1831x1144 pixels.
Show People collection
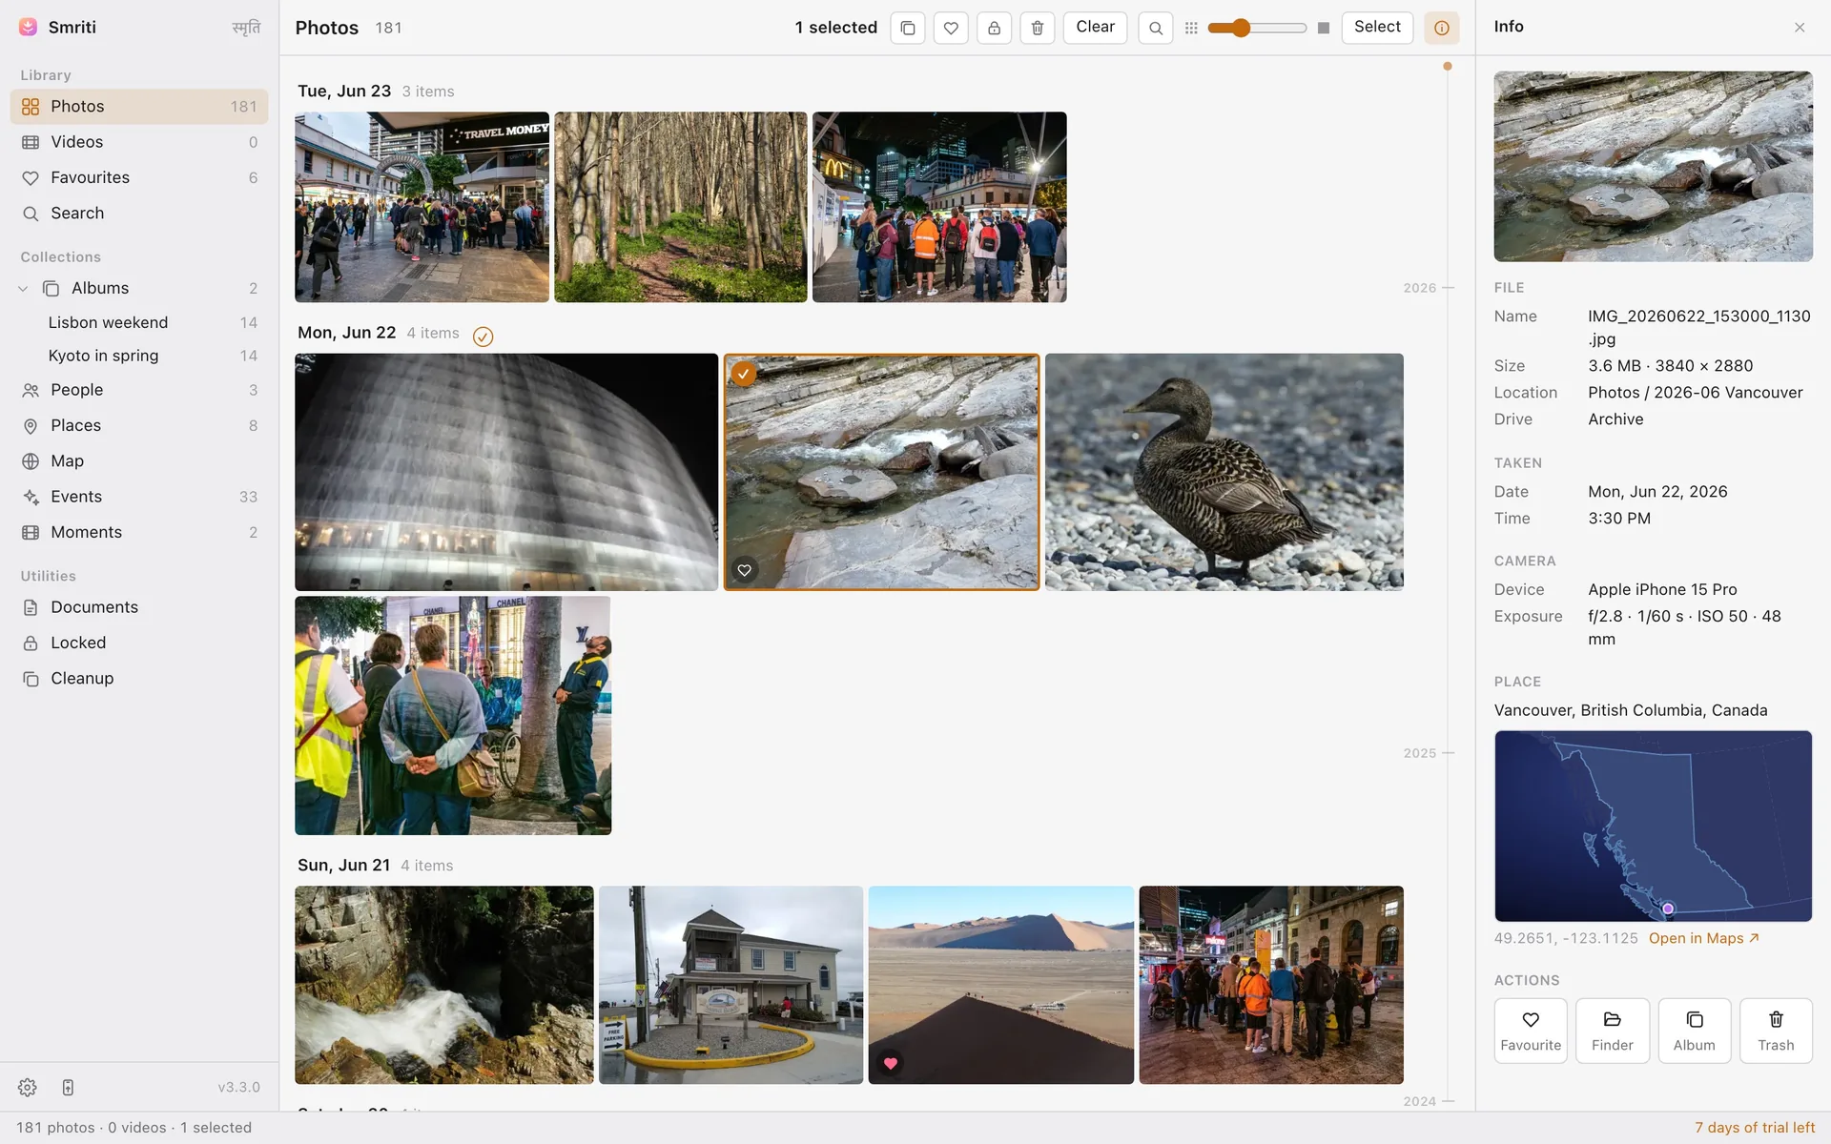(139, 390)
